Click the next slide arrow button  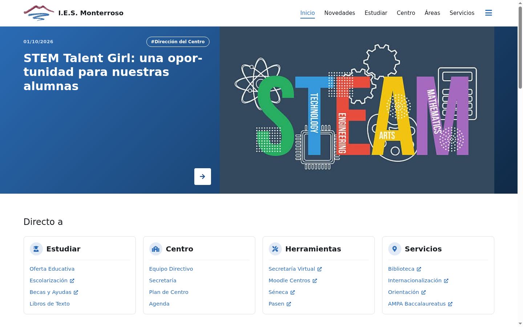(x=203, y=177)
